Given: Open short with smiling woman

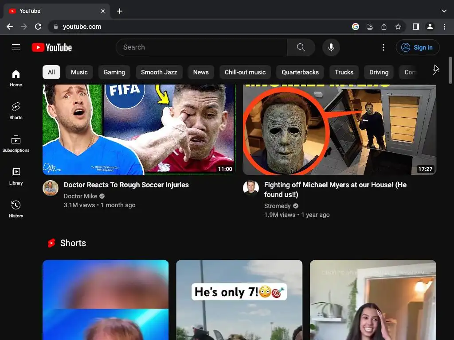Looking at the screenshot, I should tap(373, 300).
